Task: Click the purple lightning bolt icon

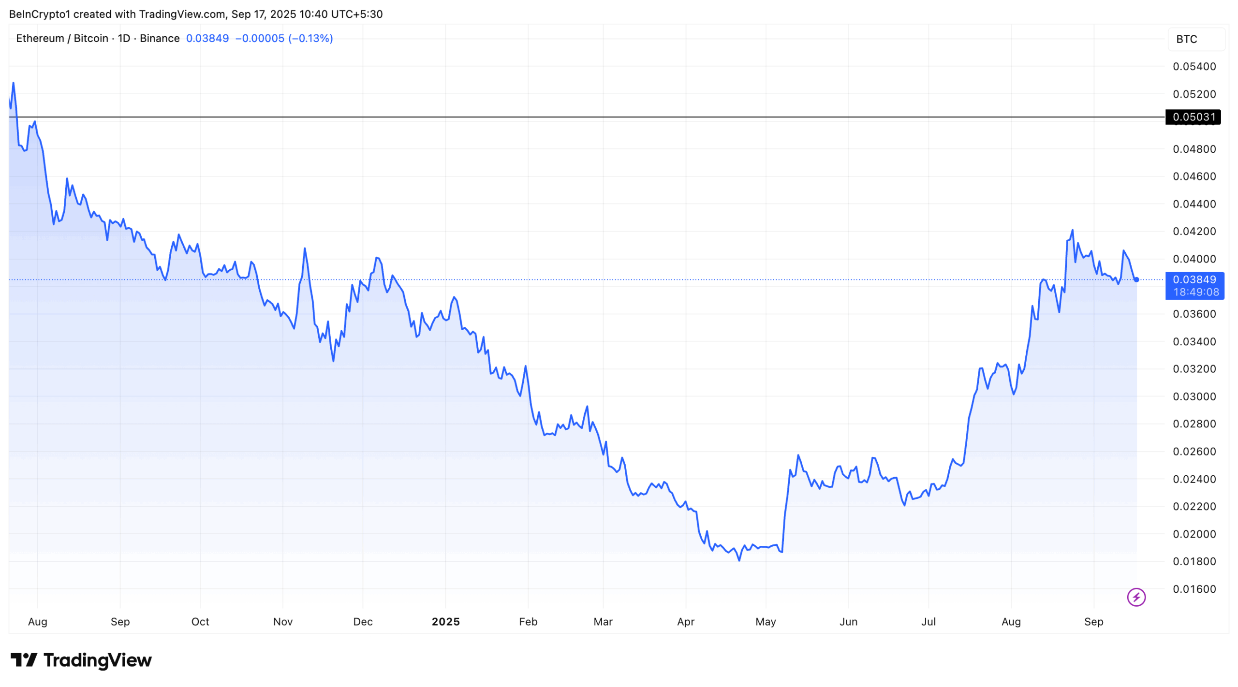Action: (1135, 597)
